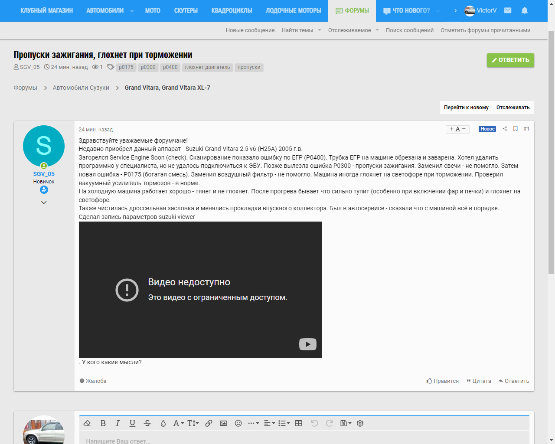Increase post font size with plus

[x=451, y=129]
